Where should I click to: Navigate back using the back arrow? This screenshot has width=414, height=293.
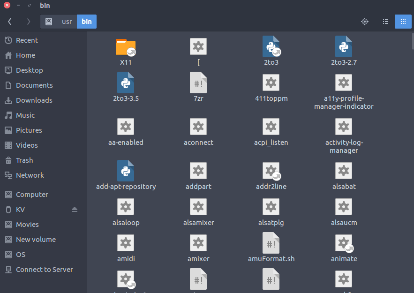click(9, 22)
